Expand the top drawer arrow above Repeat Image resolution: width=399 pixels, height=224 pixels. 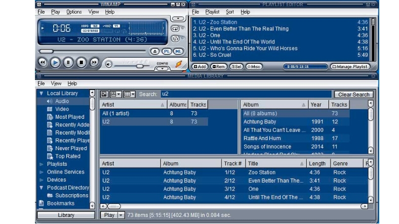[178, 19]
